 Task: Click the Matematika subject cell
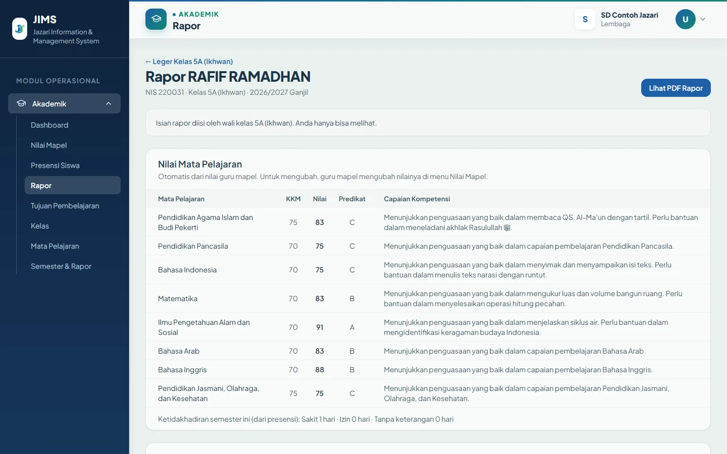pyautogui.click(x=178, y=299)
